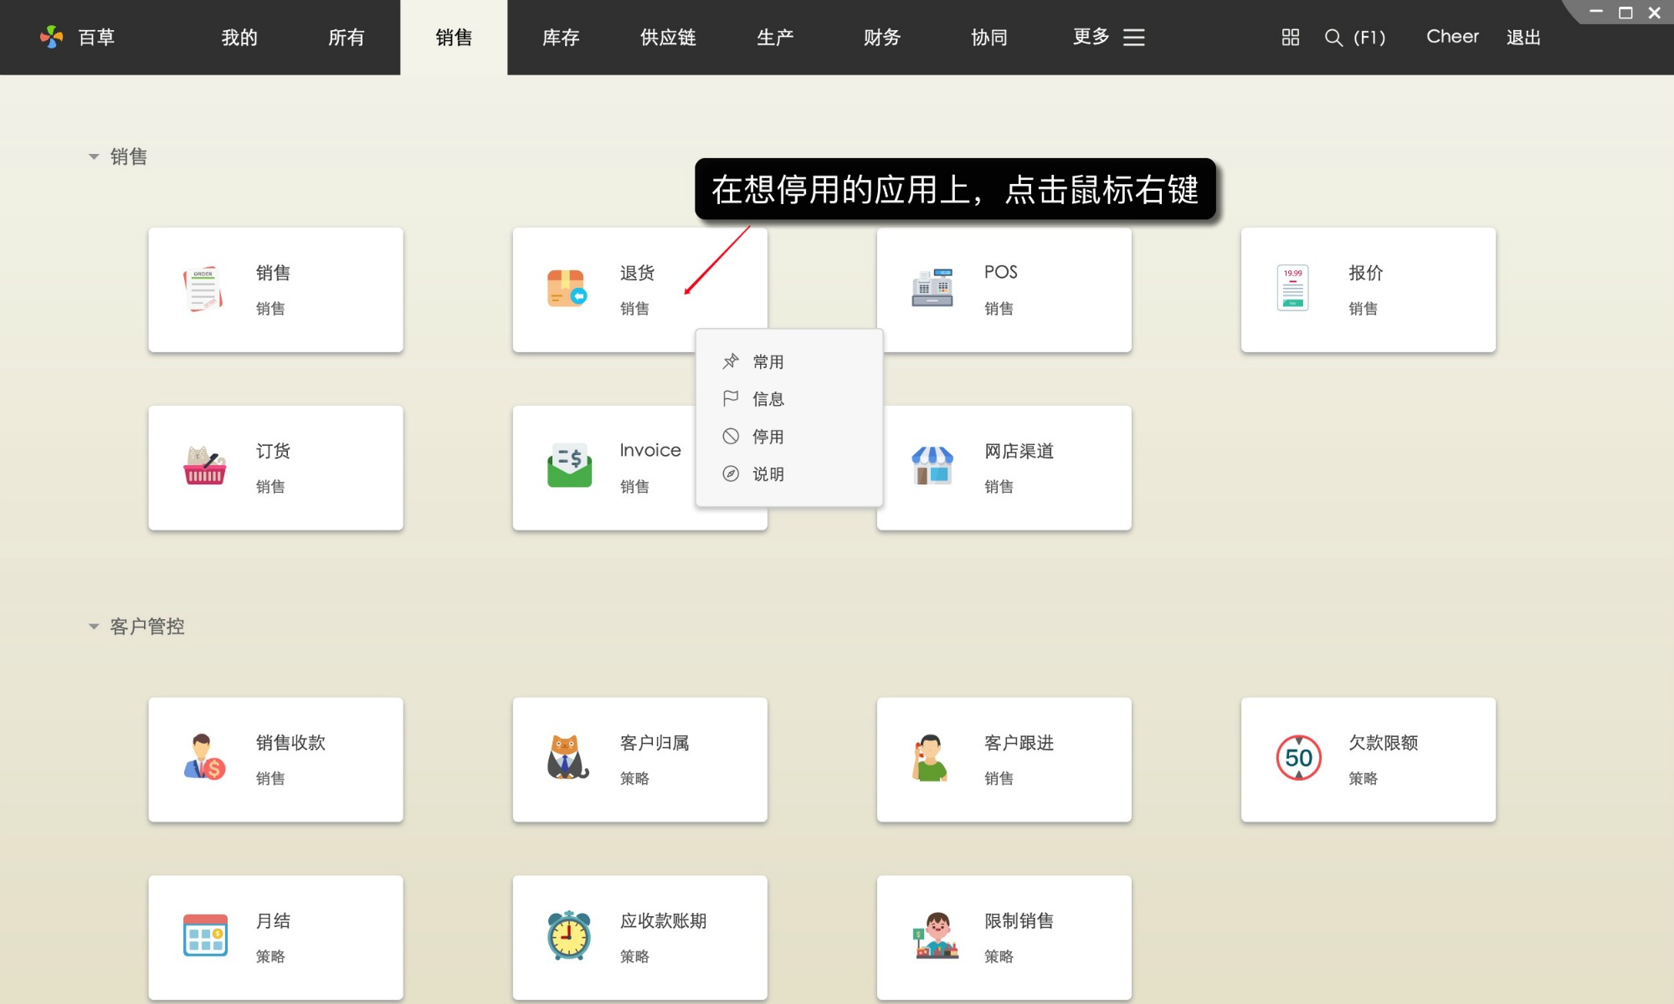
Task: Click the 月结 card title
Action: [273, 921]
